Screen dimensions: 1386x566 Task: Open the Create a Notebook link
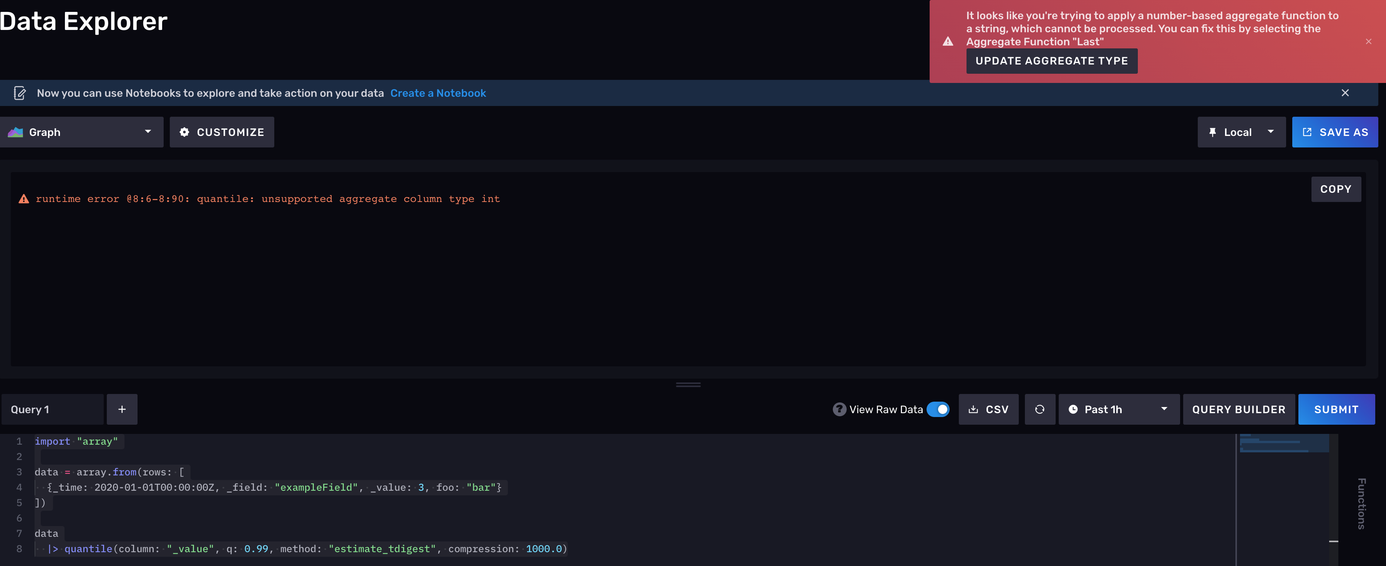[438, 93]
